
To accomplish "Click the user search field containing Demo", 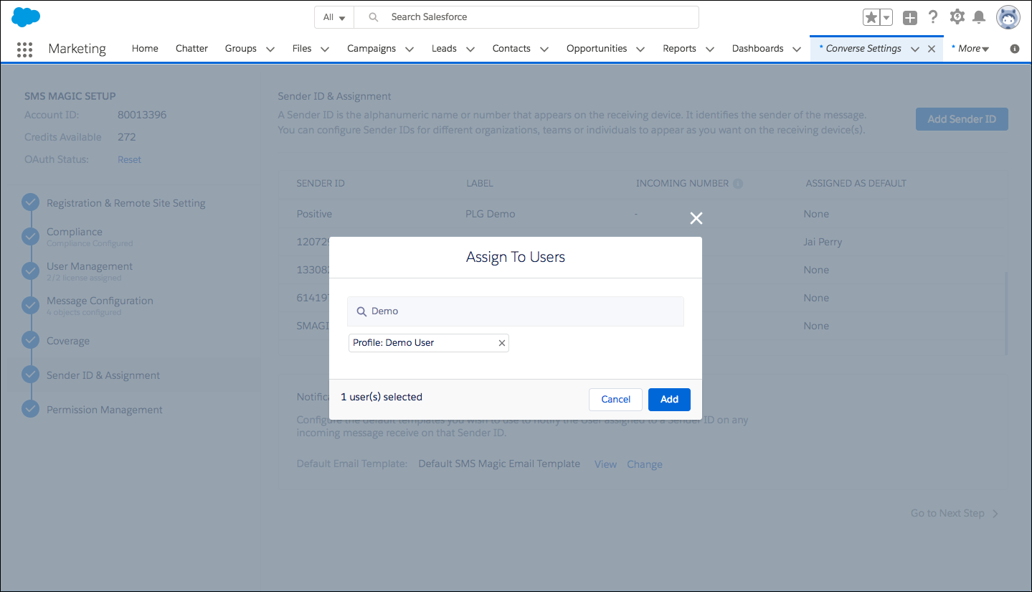I will tap(516, 311).
